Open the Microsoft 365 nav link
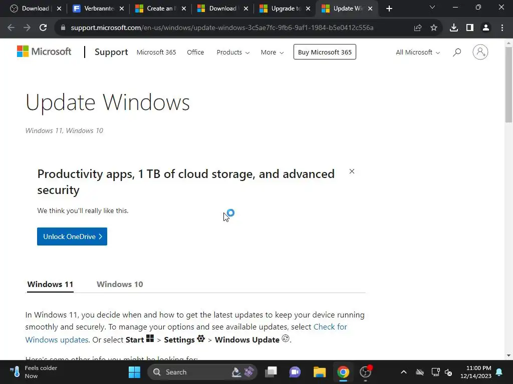 coord(156,52)
